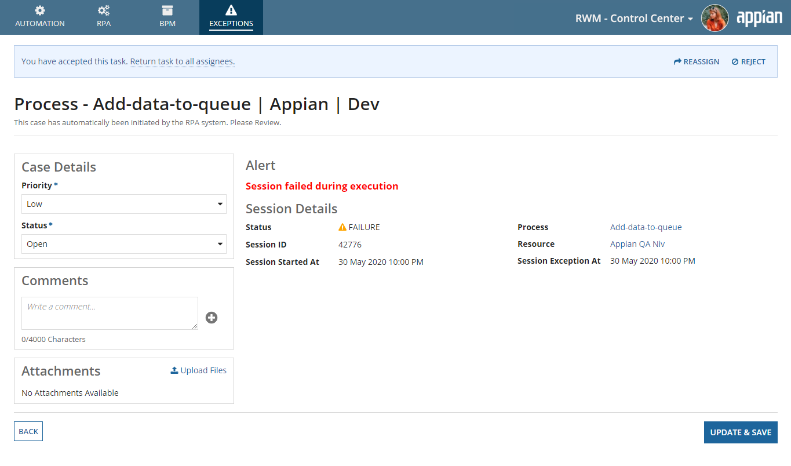The height and width of the screenshot is (466, 791).
Task: Click Session ID value 42776
Action: click(x=350, y=245)
